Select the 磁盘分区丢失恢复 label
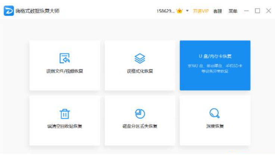 pyautogui.click(x=140, y=126)
